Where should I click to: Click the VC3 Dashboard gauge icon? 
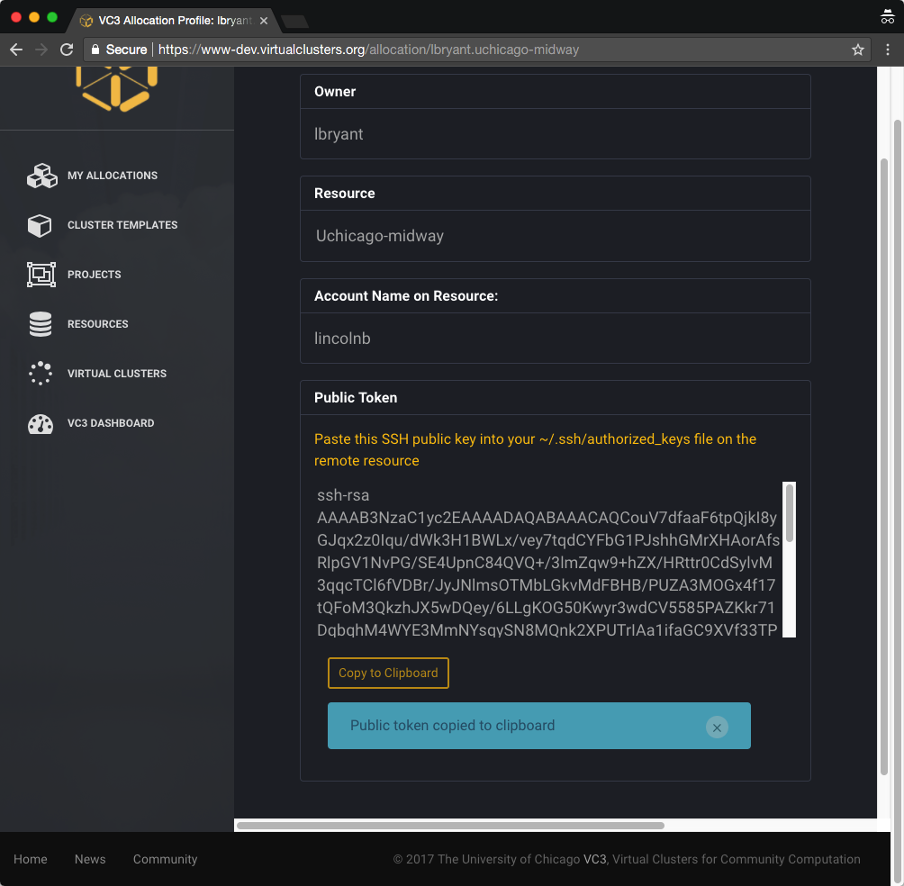click(41, 424)
